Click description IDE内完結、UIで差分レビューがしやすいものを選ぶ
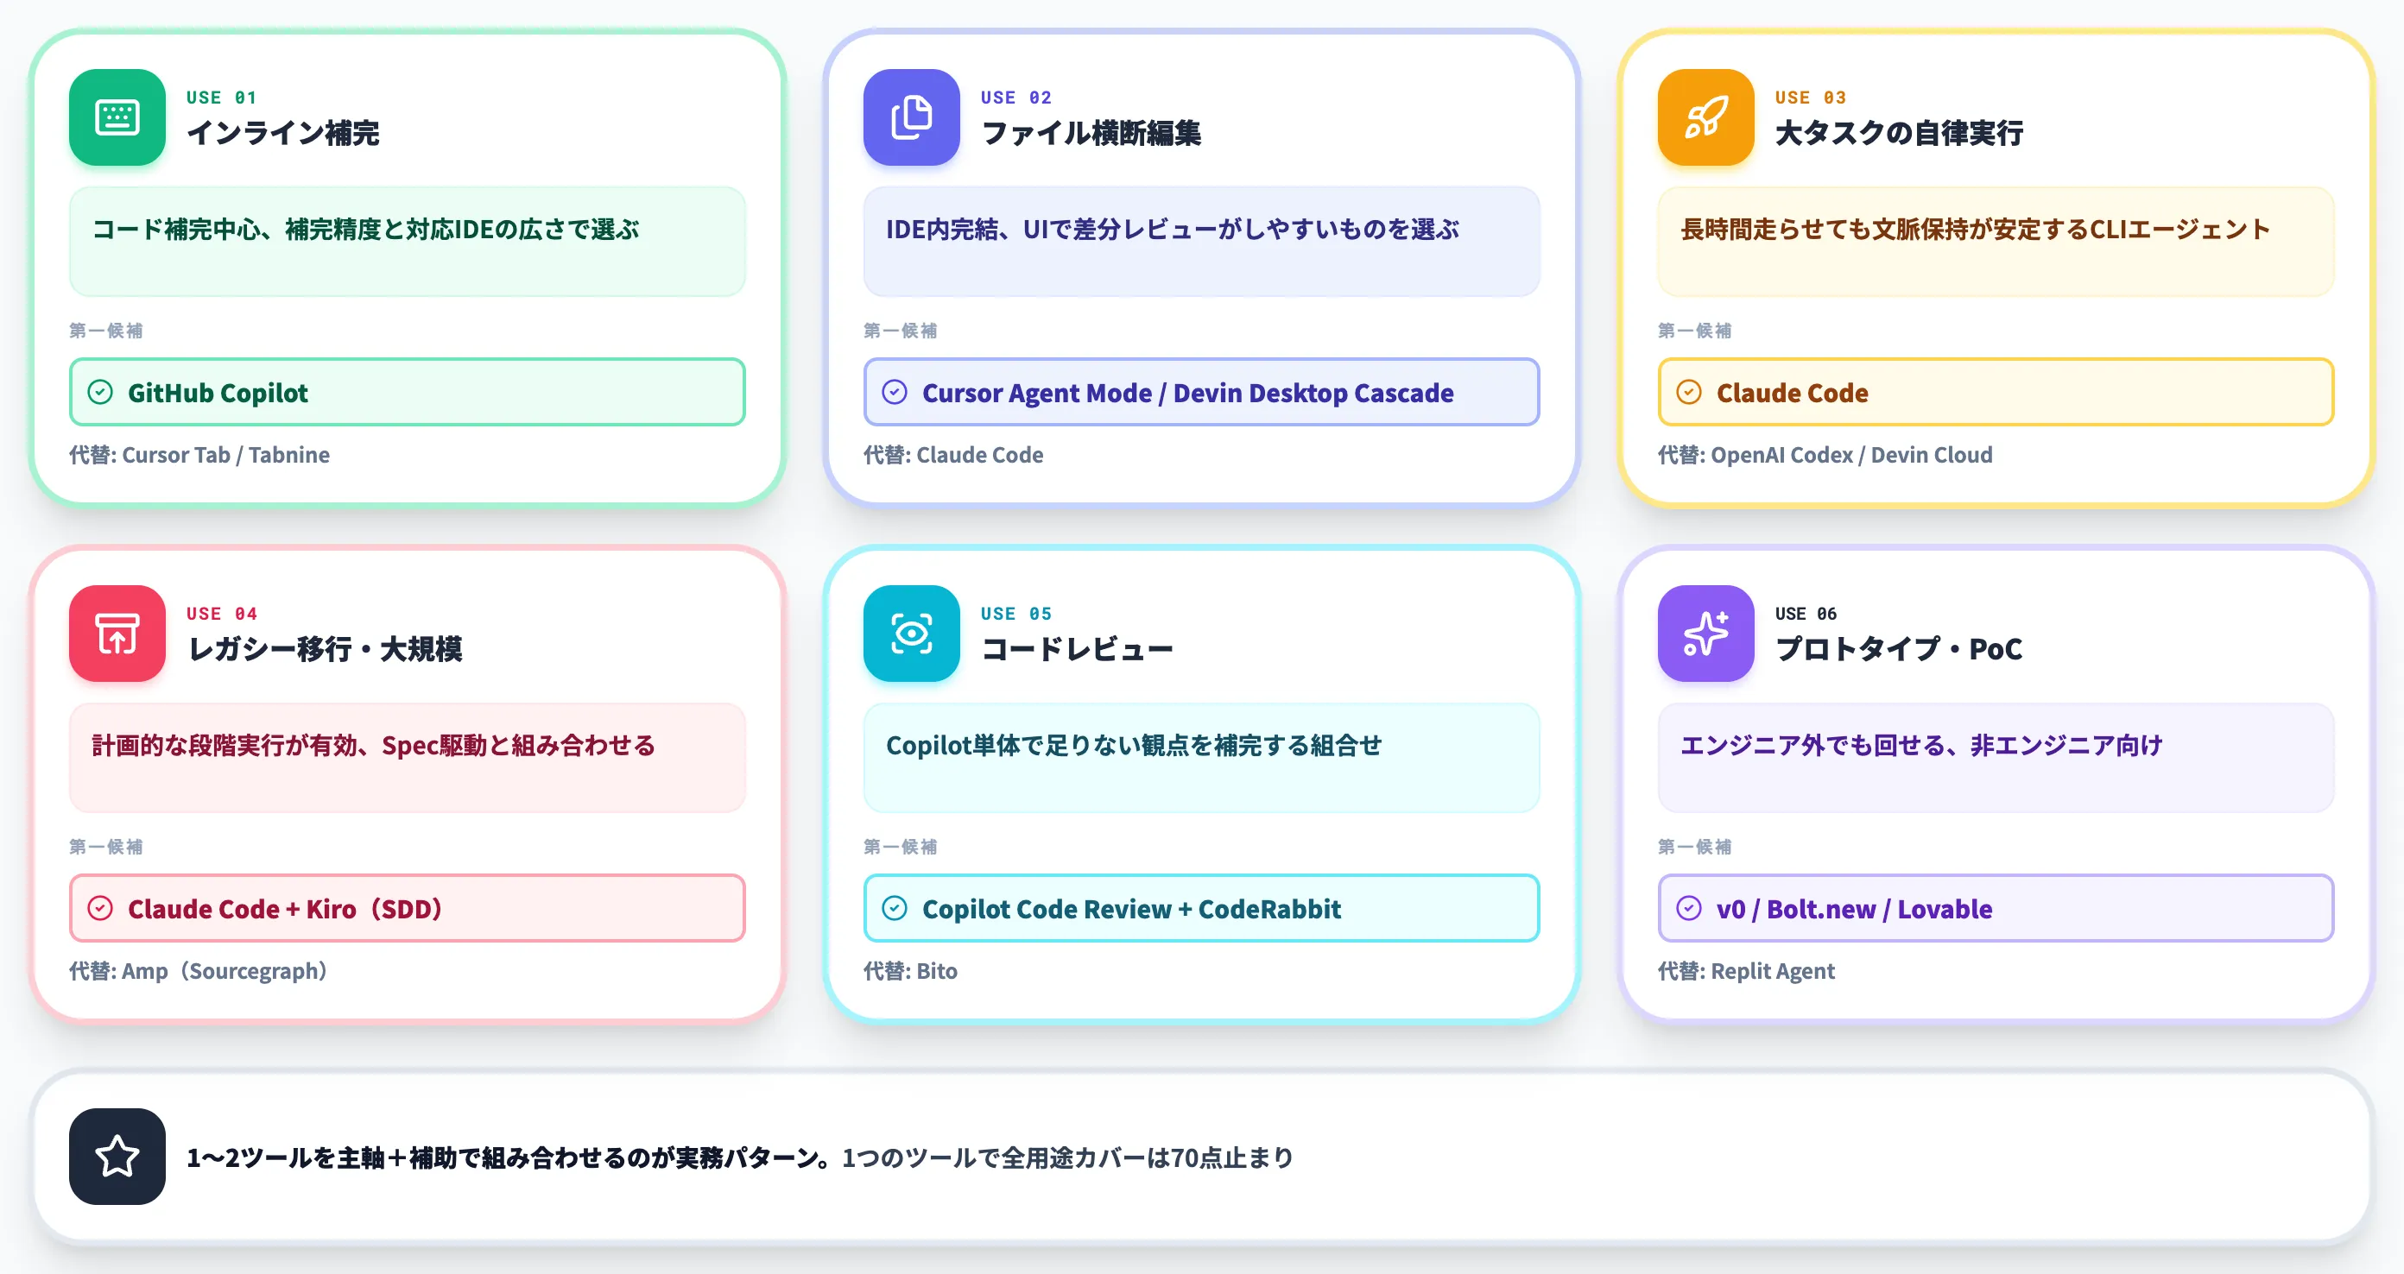The width and height of the screenshot is (2404, 1274). (x=1172, y=229)
